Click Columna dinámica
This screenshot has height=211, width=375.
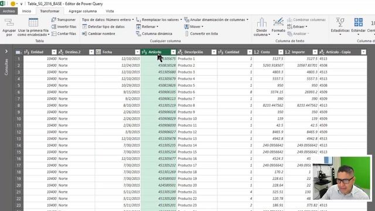154,33
